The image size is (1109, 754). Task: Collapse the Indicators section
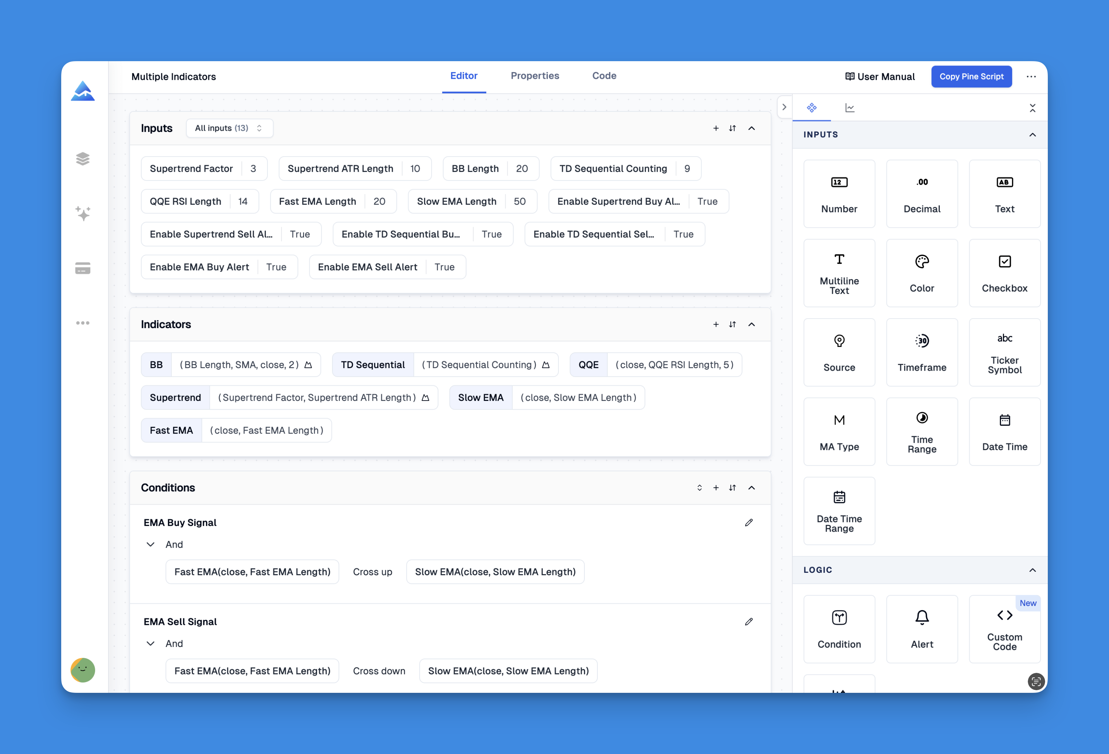751,324
